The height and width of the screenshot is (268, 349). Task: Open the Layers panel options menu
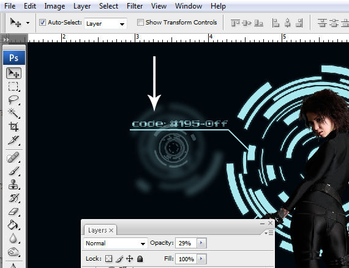[269, 233]
